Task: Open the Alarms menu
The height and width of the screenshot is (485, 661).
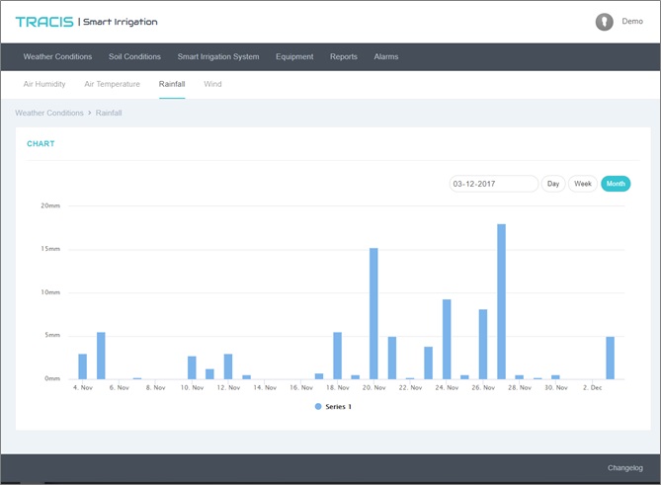Action: [x=385, y=56]
